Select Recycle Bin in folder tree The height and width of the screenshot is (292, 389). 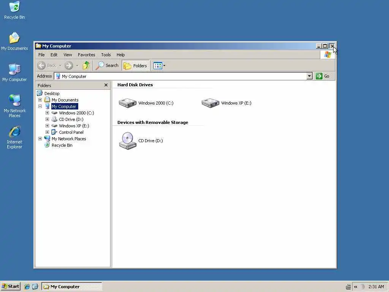click(62, 145)
